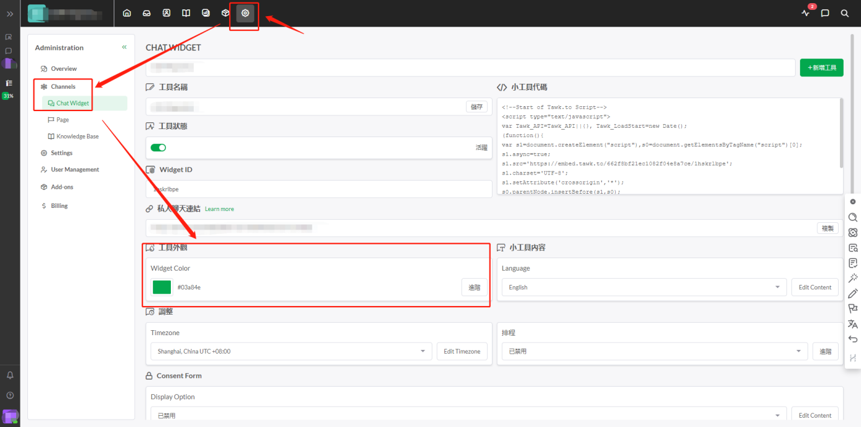Click the Administration gear icon
861x427 pixels.
tap(245, 12)
